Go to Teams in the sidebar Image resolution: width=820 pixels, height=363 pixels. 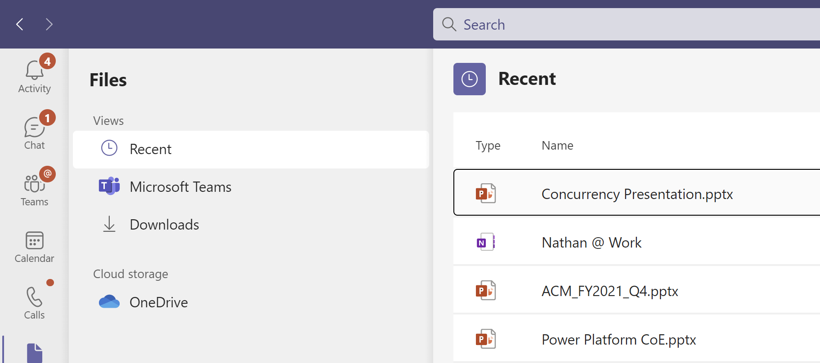tap(34, 185)
